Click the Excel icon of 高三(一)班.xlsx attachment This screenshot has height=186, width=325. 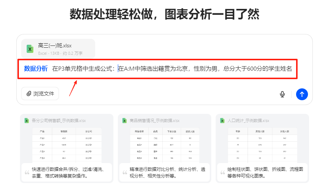tap(30, 49)
